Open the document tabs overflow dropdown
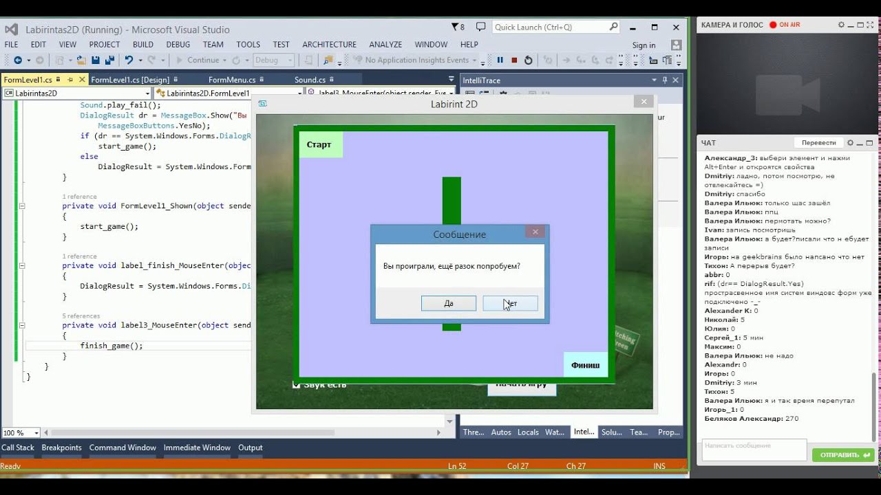 pyautogui.click(x=451, y=80)
